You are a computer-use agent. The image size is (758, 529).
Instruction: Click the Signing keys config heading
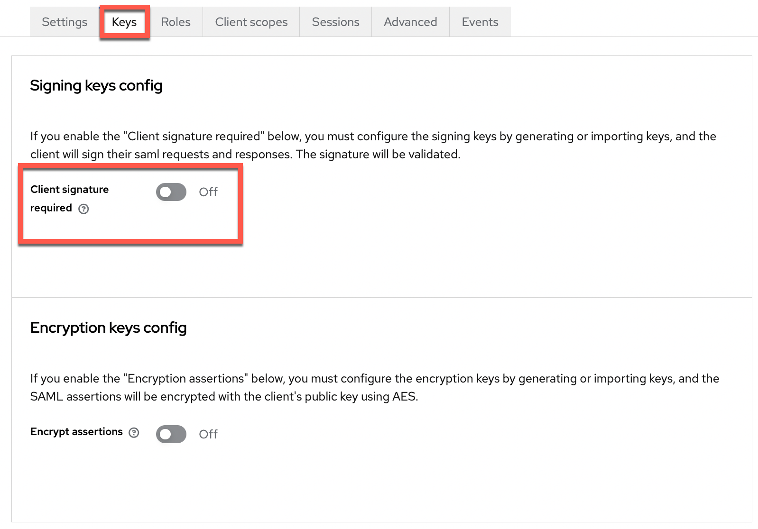pyautogui.click(x=96, y=85)
